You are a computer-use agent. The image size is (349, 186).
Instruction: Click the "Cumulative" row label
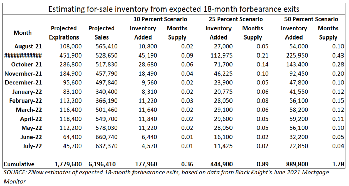20,164
